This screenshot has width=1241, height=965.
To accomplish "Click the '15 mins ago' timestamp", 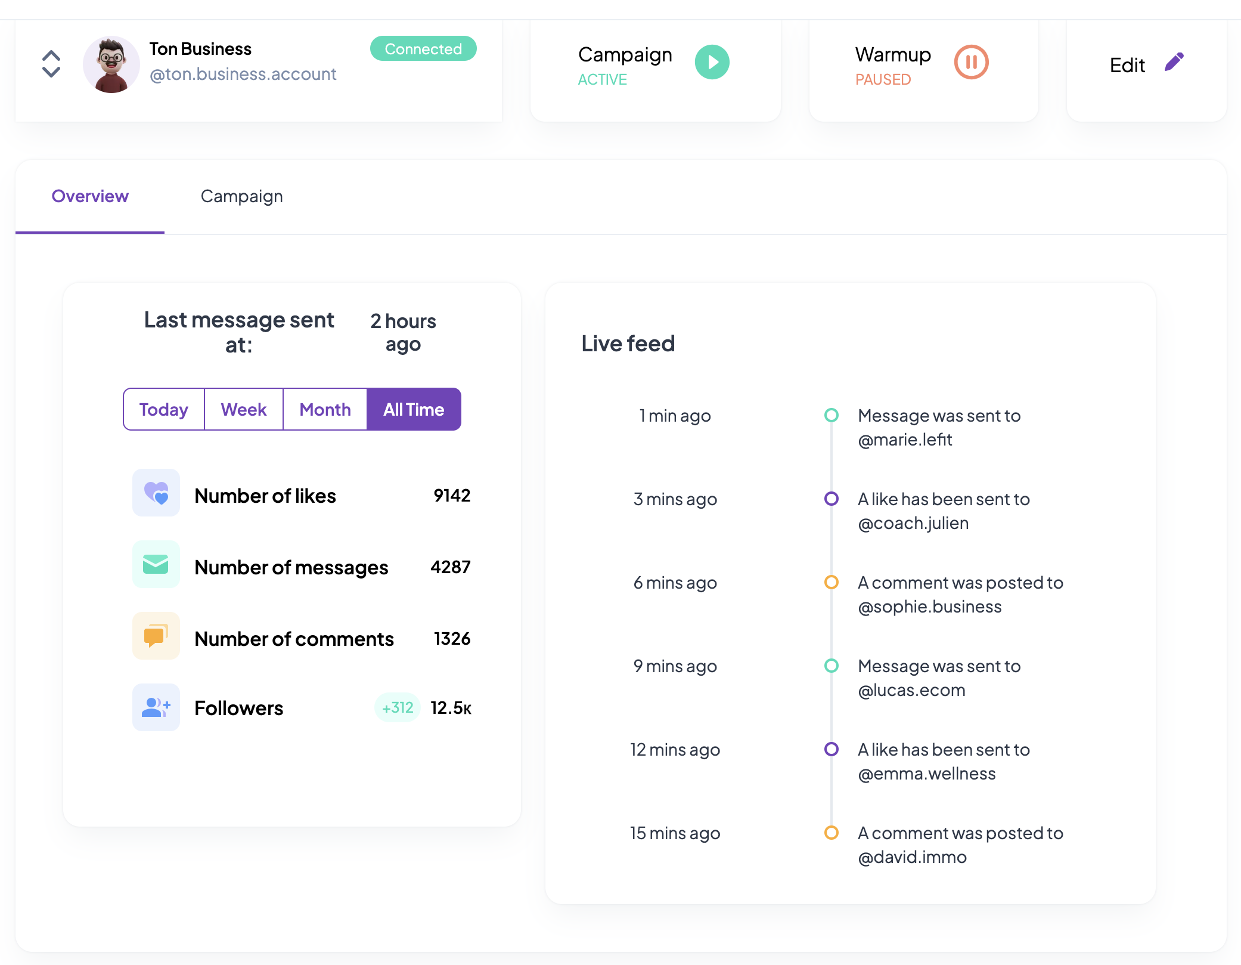I will pos(675,833).
